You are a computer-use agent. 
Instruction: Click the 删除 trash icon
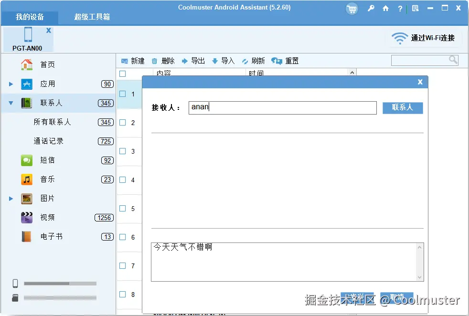tap(154, 61)
